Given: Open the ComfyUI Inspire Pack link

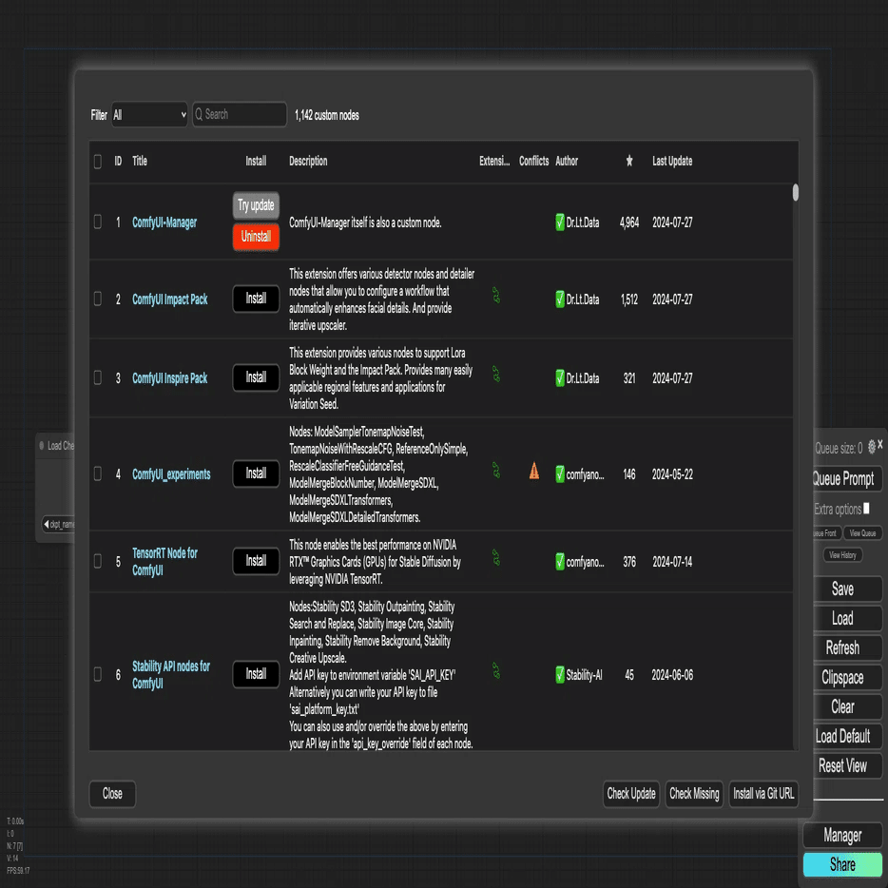Looking at the screenshot, I should [170, 377].
